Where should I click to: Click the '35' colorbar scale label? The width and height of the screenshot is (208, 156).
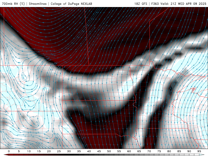(79, 151)
